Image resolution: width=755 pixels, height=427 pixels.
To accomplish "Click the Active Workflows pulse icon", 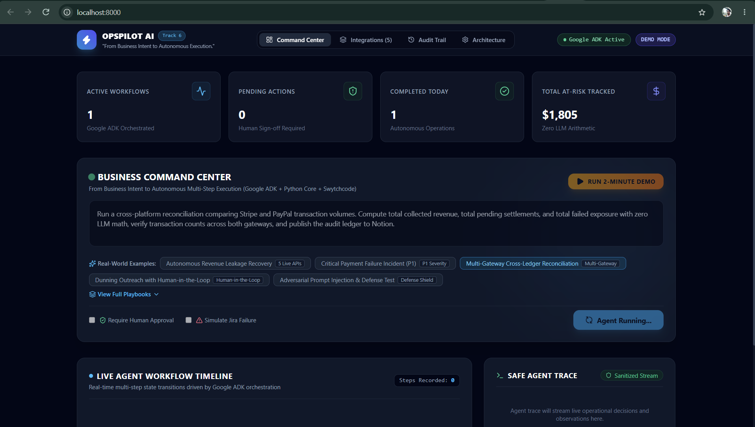I will (201, 91).
